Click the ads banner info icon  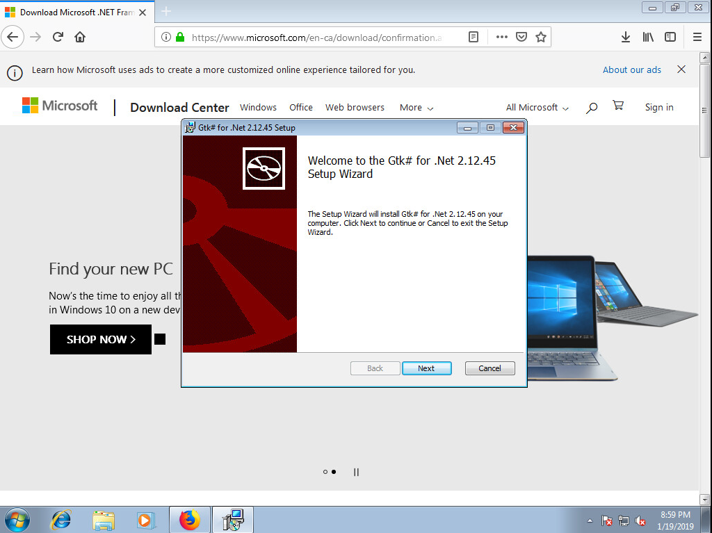click(x=15, y=73)
